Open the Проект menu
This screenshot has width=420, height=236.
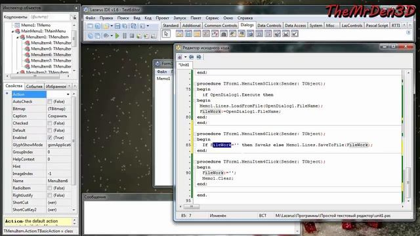[162, 18]
